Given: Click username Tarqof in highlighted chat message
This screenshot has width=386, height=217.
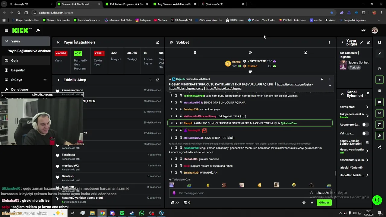Looking at the screenshot, I should (x=188, y=123).
